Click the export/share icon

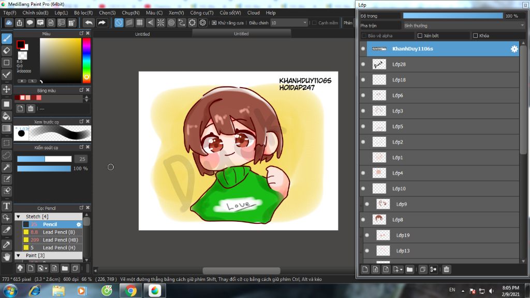click(19, 23)
